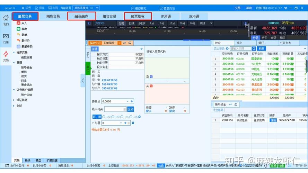
Task: Click the pop-out icon on 账号资金 tab
Action: point(236,104)
